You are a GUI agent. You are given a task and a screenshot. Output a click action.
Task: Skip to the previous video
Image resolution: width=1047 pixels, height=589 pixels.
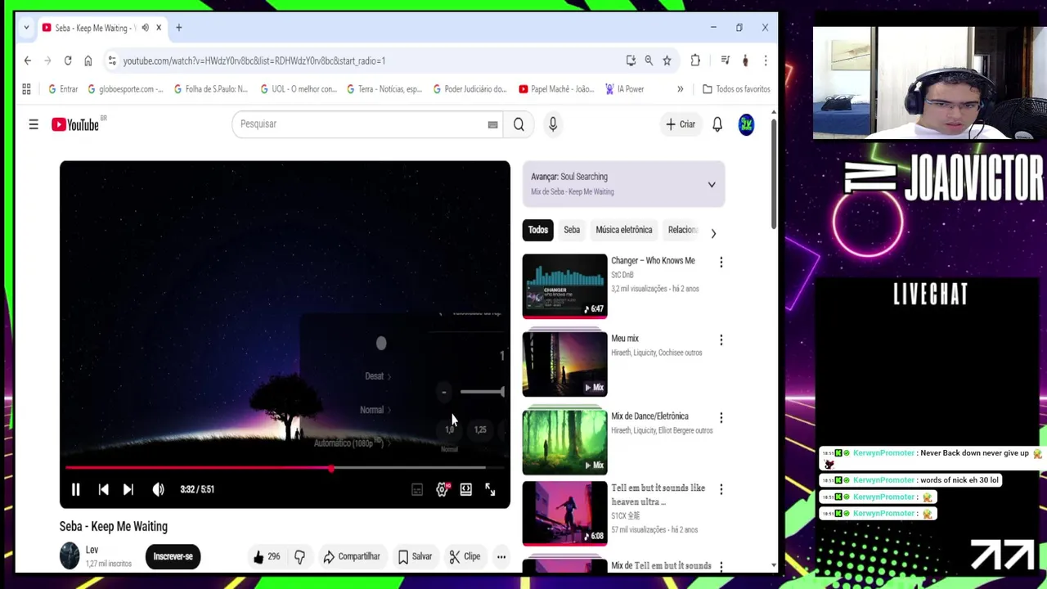pyautogui.click(x=103, y=489)
